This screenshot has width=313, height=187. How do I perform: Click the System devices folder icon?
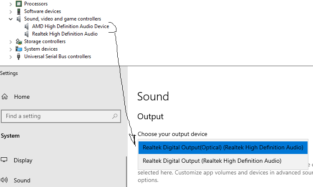pyautogui.click(x=19, y=49)
